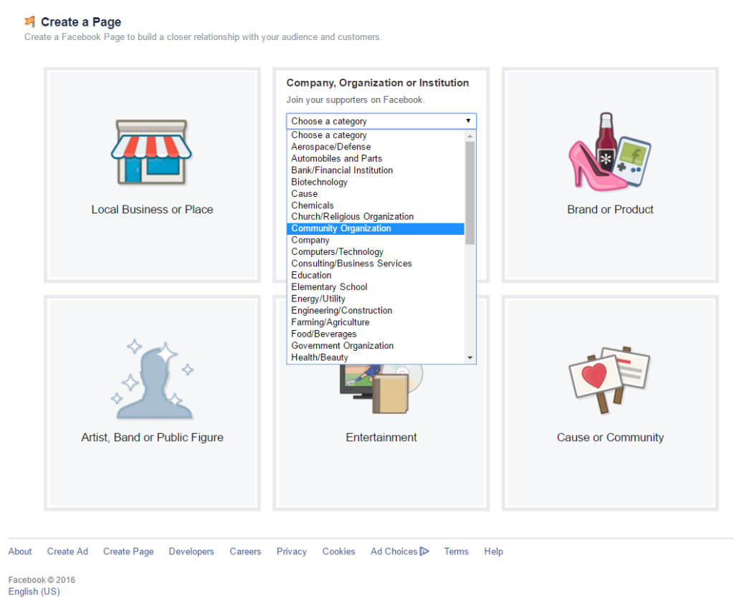Click the dropdown list scroll up arrow
This screenshot has width=734, height=605.
(x=470, y=135)
